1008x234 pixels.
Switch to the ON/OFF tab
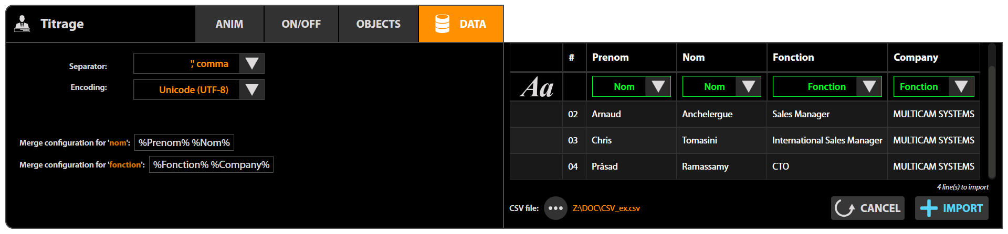click(x=301, y=24)
